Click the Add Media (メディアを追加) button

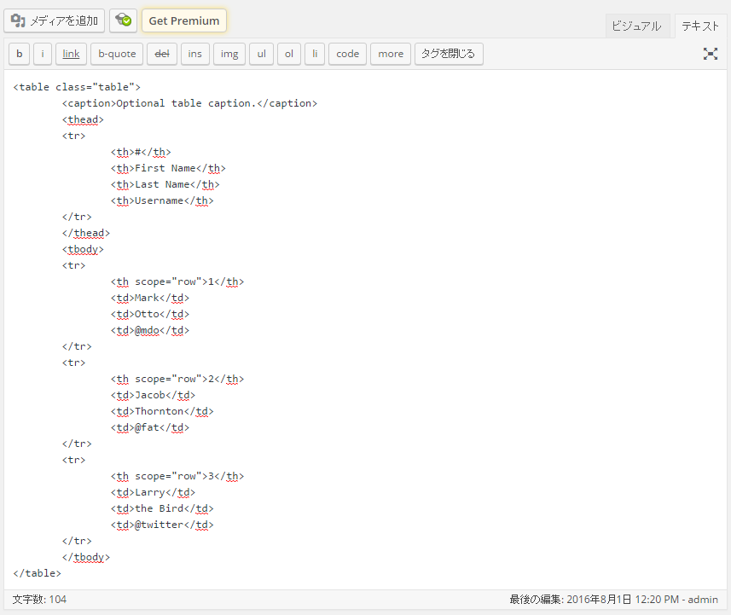point(54,20)
